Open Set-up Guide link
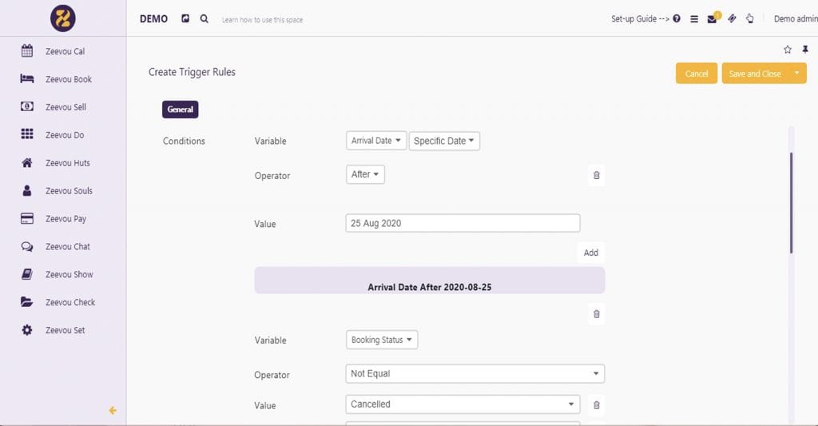818x426 pixels. click(640, 19)
